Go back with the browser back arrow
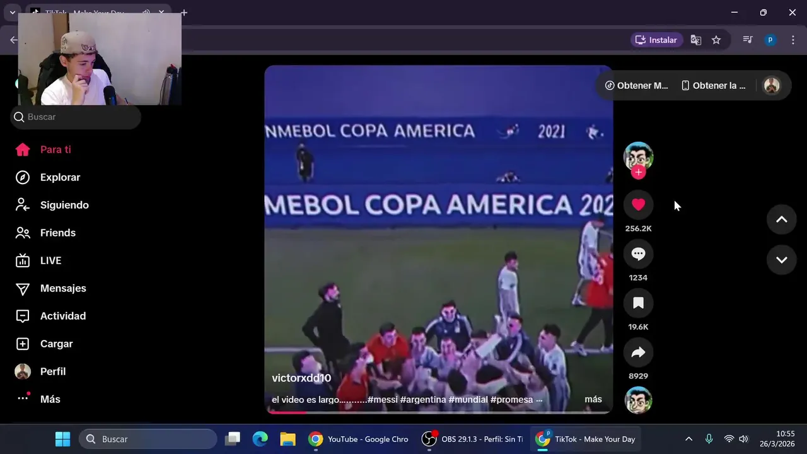The width and height of the screenshot is (807, 454). click(x=14, y=40)
